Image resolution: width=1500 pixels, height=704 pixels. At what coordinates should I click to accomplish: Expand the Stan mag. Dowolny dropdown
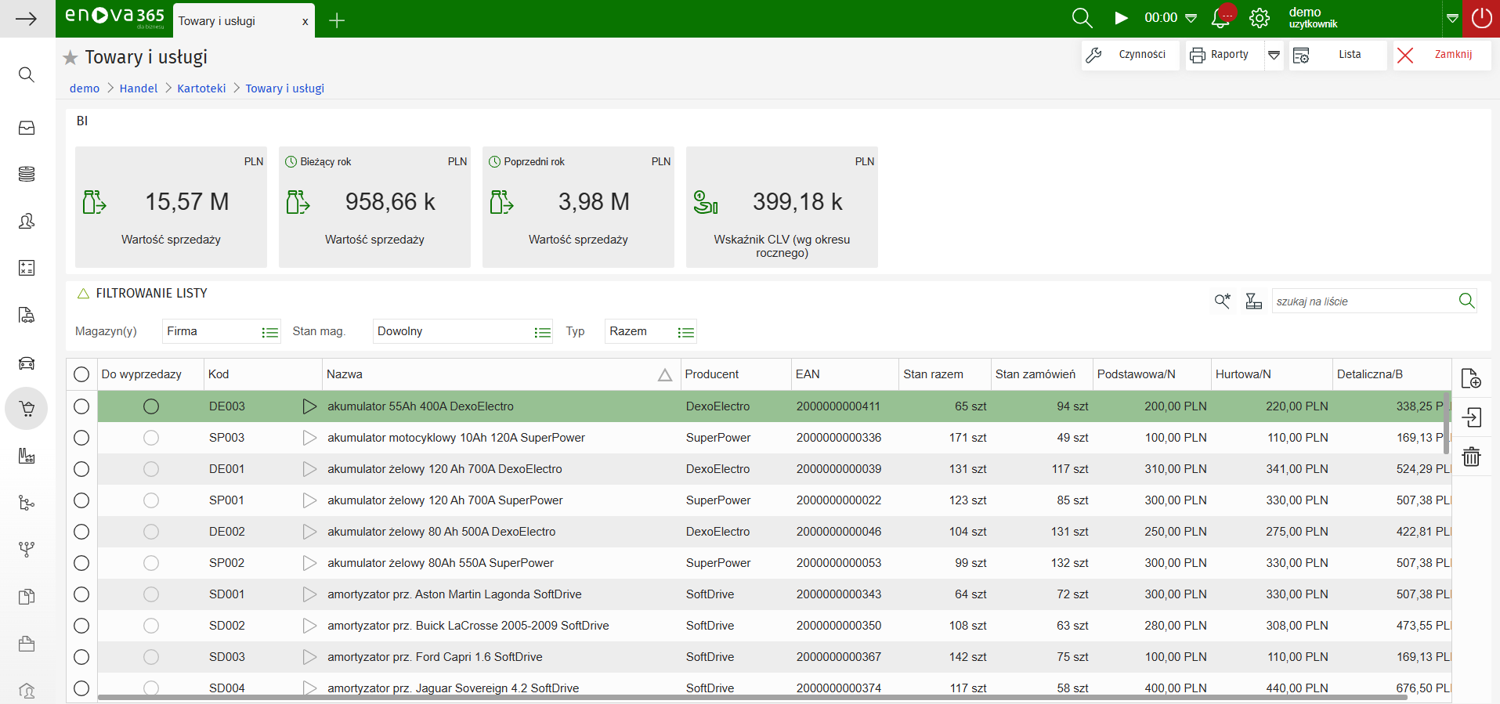point(542,332)
